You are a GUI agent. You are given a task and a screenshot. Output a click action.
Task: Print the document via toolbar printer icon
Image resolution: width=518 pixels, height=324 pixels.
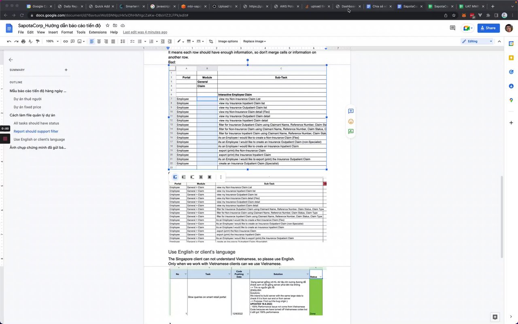tap(23, 41)
